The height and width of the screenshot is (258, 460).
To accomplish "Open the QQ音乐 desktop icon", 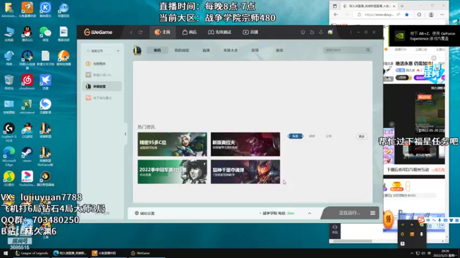I will click(x=9, y=179).
